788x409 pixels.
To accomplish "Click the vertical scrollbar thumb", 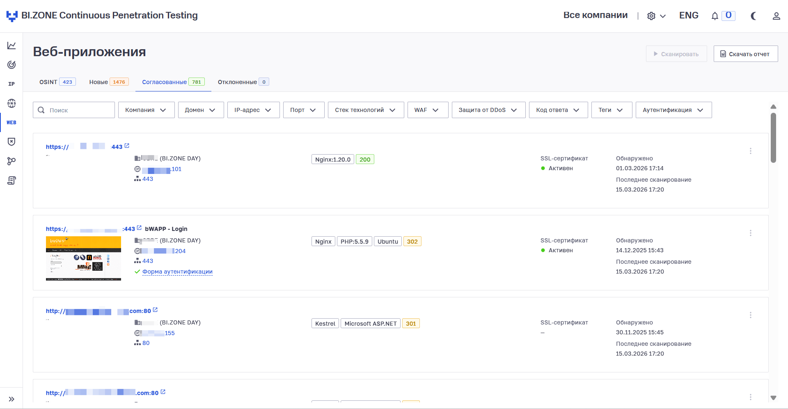I will pyautogui.click(x=773, y=137).
